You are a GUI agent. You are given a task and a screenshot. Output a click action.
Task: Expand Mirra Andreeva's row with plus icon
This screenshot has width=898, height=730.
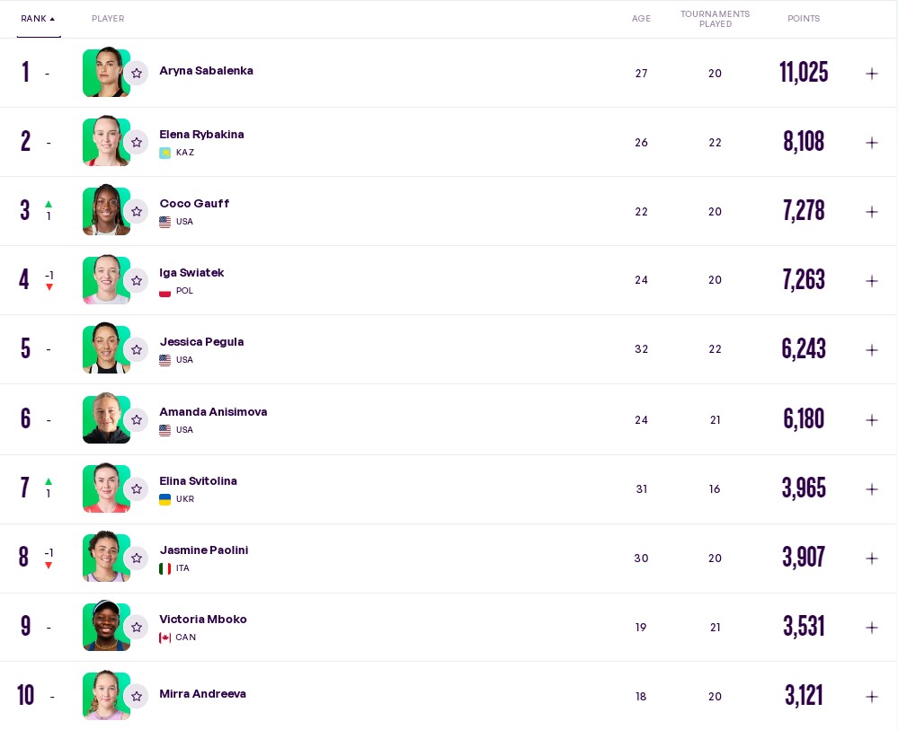click(x=871, y=697)
